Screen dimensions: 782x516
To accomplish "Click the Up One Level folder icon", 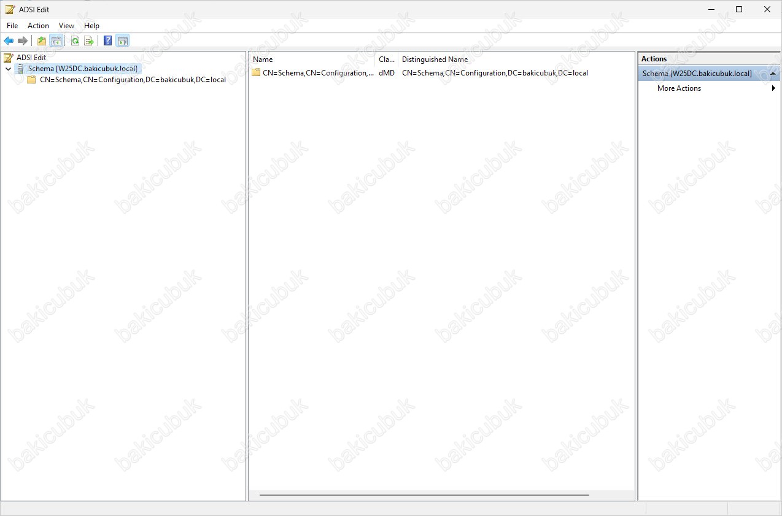I will 42,41.
